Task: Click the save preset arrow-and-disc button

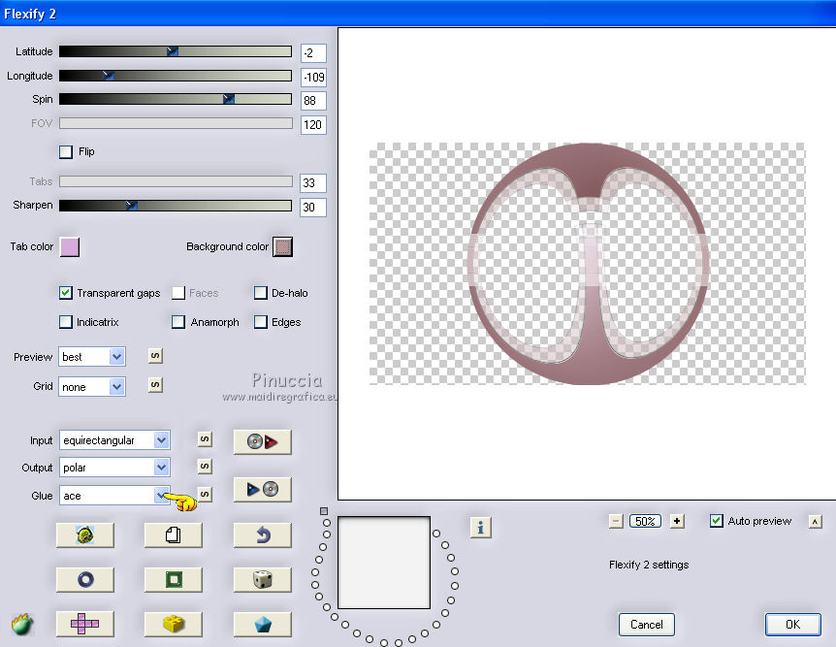Action: click(262, 489)
